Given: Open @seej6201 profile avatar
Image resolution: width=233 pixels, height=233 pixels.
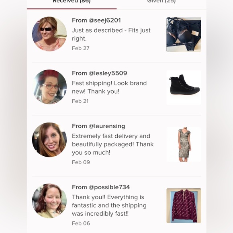Looking at the screenshot, I should 49,34.
